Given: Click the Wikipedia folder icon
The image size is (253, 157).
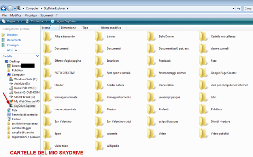Looking at the screenshot, I should pos(99,146).
